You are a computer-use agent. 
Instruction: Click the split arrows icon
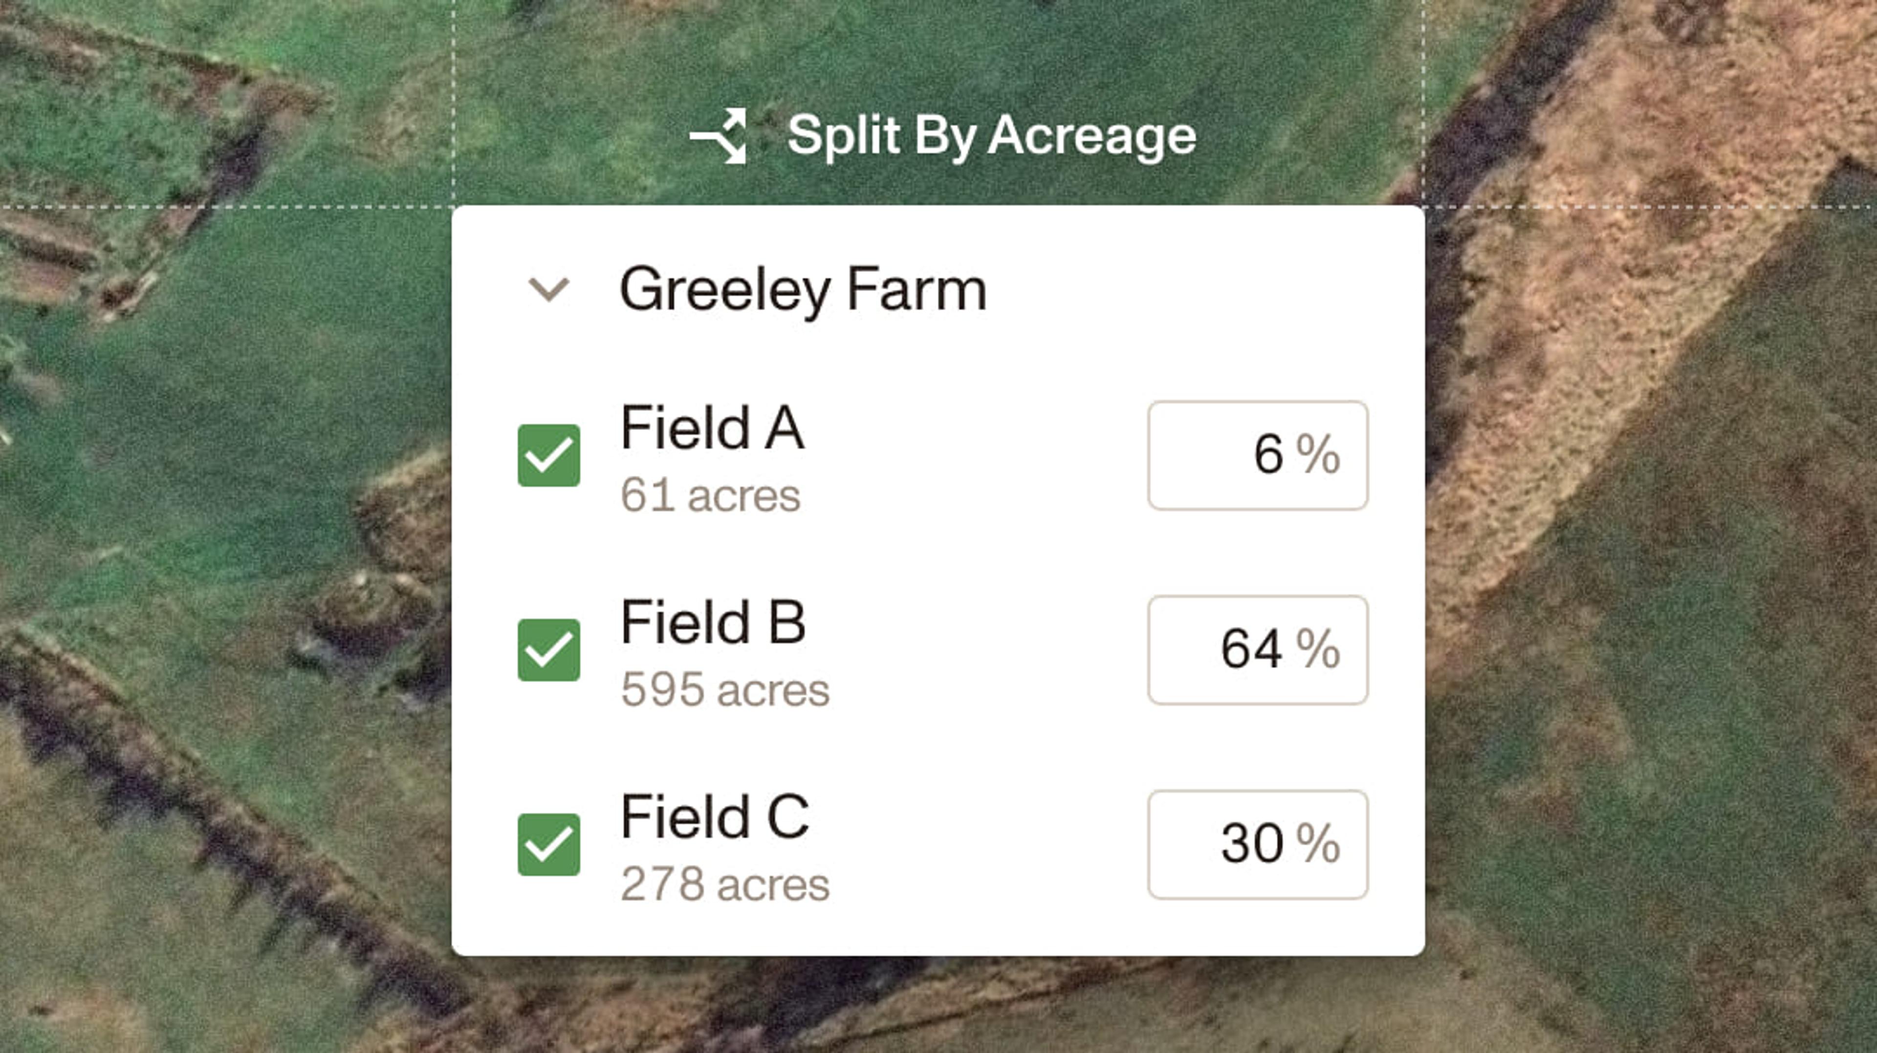719,136
